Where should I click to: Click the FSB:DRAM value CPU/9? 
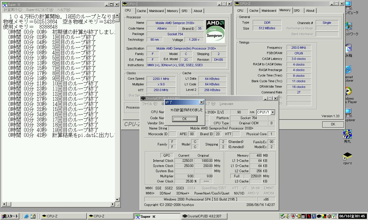pyautogui.click(x=299, y=53)
